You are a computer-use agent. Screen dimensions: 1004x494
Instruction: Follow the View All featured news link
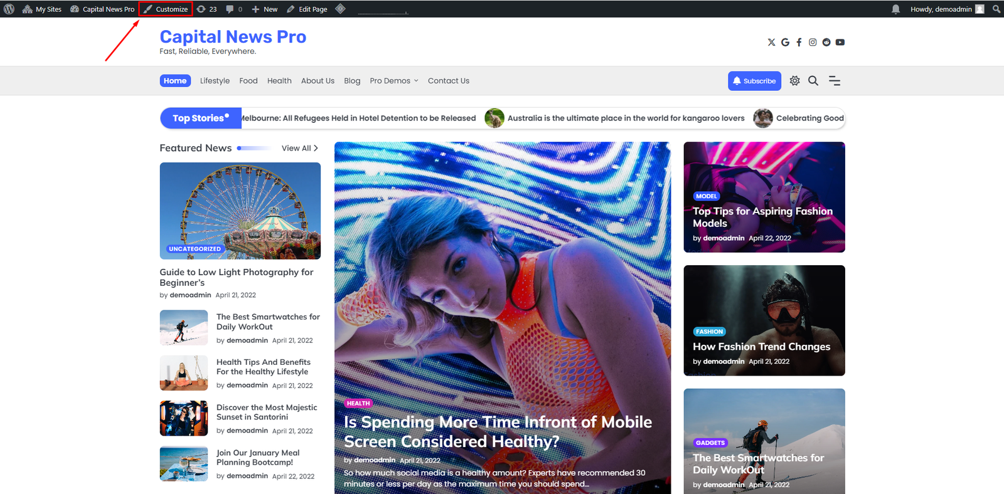pyautogui.click(x=299, y=148)
